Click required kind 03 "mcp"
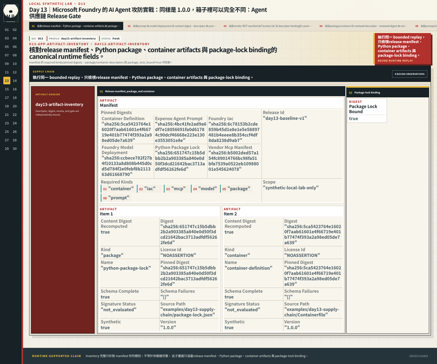 [x=178, y=189]
